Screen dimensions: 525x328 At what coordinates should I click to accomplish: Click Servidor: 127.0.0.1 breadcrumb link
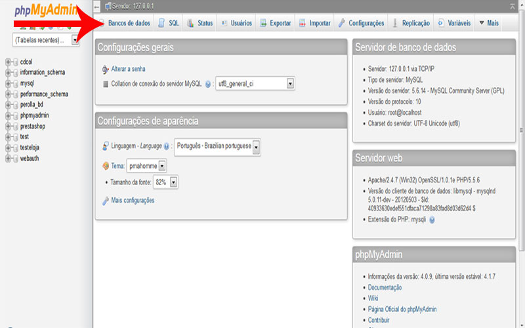(133, 7)
